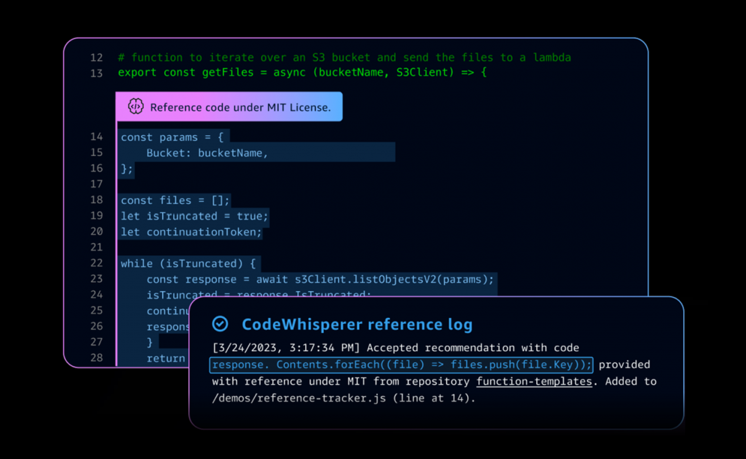The width and height of the screenshot is (746, 459).
Task: Click the "const files = [];" line
Action: (x=175, y=200)
